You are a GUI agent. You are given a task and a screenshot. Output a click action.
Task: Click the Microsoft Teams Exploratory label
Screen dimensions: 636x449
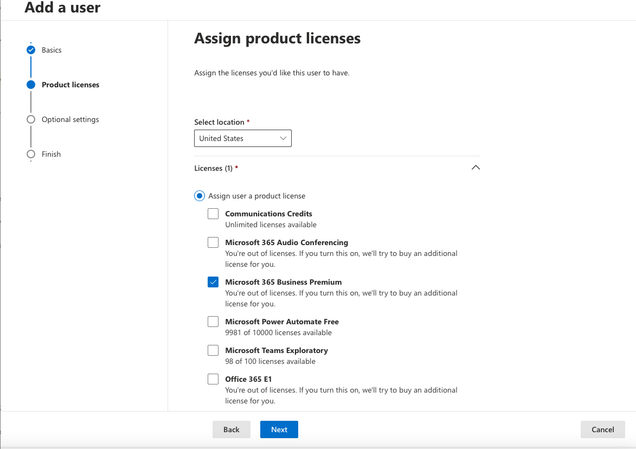(x=277, y=350)
